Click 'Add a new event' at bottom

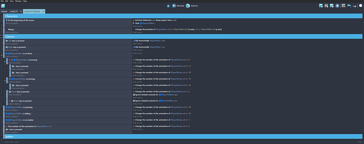tap(12, 142)
